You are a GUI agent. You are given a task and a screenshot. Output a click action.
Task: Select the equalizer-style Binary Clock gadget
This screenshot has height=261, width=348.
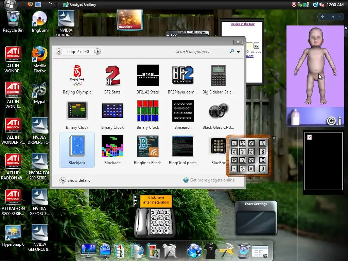click(77, 115)
